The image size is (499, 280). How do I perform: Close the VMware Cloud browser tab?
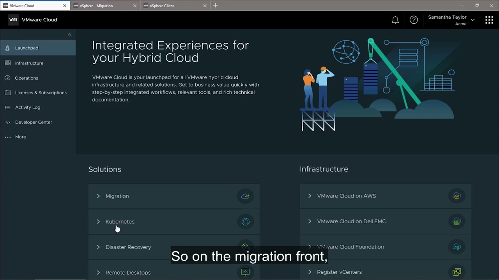(x=65, y=6)
